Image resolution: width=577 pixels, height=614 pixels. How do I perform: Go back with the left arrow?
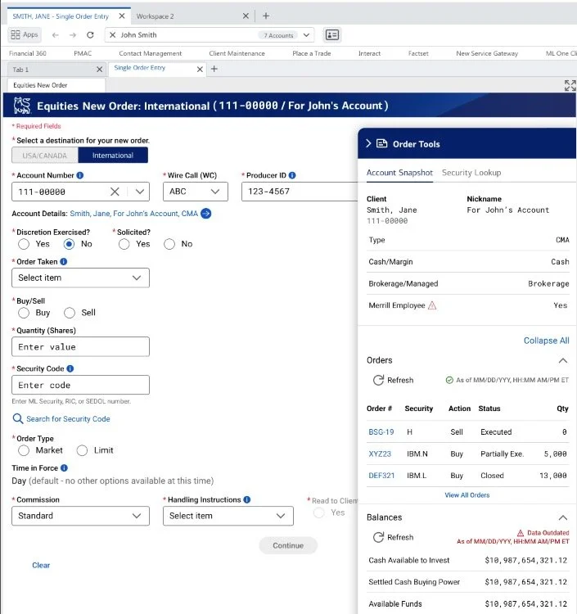55,35
